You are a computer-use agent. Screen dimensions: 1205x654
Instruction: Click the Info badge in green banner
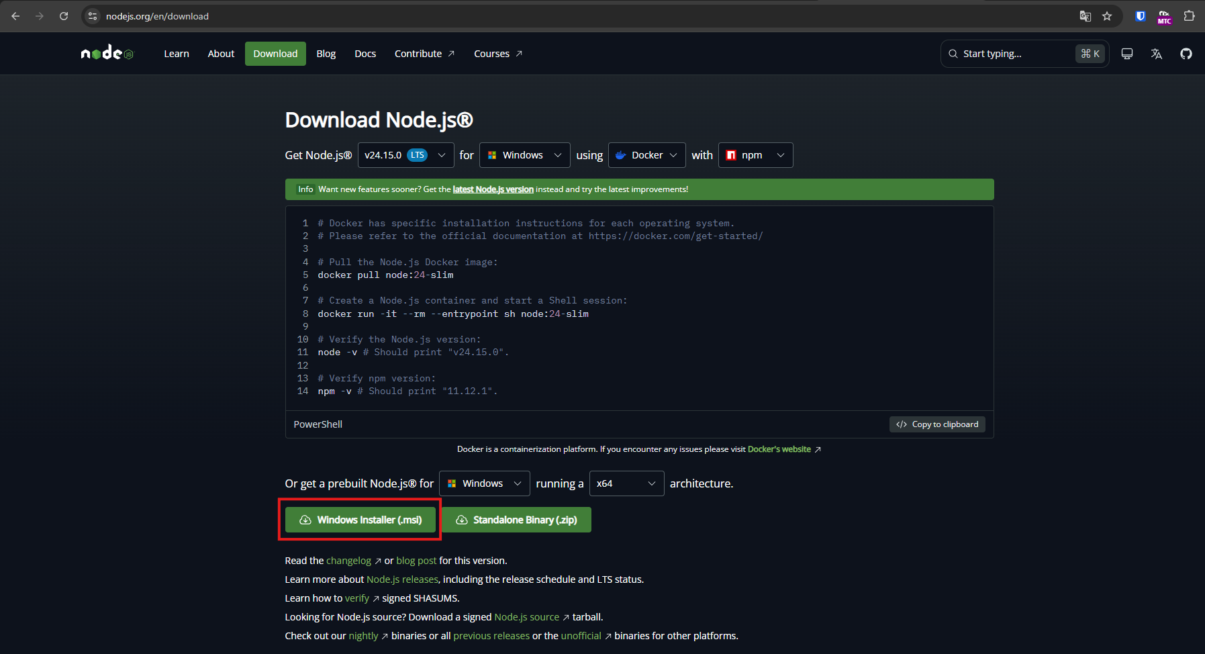tap(305, 189)
